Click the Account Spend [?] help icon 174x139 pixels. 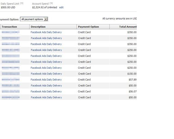pos(51,4)
